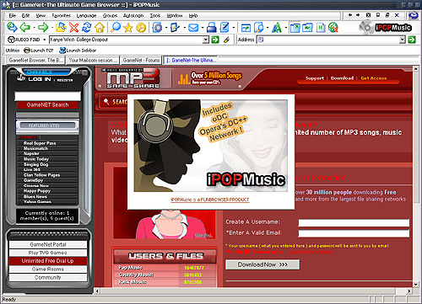Open the Game Rooms sidebar button
The height and width of the screenshot is (304, 422).
(x=48, y=269)
